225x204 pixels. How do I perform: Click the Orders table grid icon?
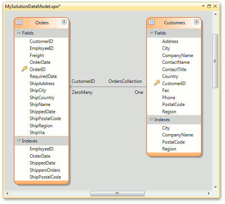[x=19, y=22]
